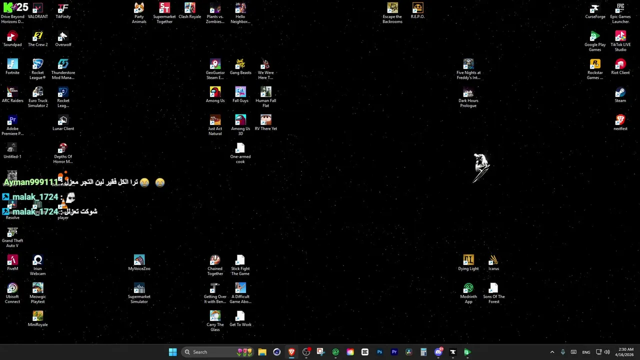Open Brave browser in the taskbar
This screenshot has height=360, width=640.
pyautogui.click(x=291, y=352)
